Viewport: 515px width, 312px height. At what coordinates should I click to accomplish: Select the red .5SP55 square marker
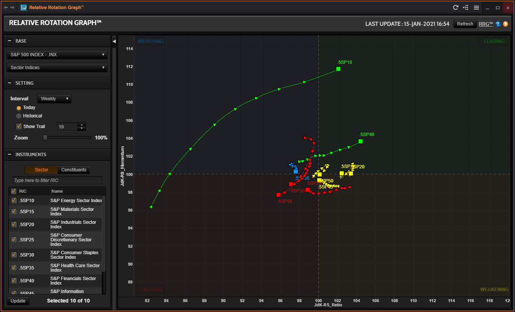(278, 195)
